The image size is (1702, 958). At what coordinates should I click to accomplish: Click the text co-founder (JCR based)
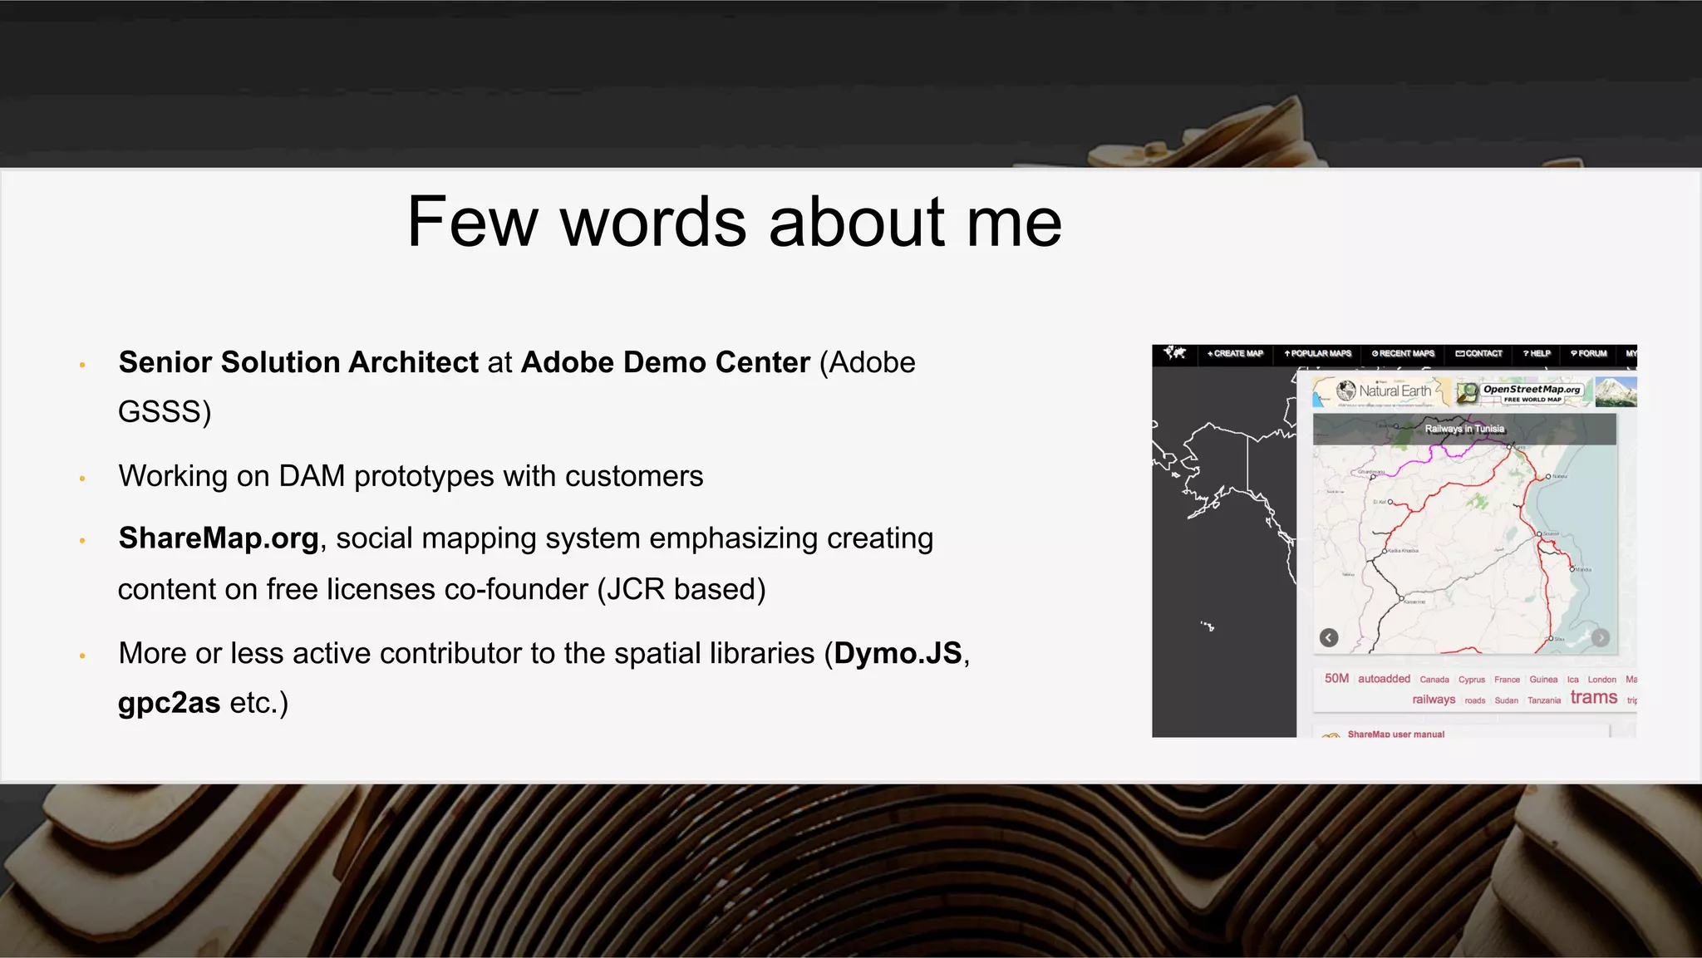[x=605, y=589]
